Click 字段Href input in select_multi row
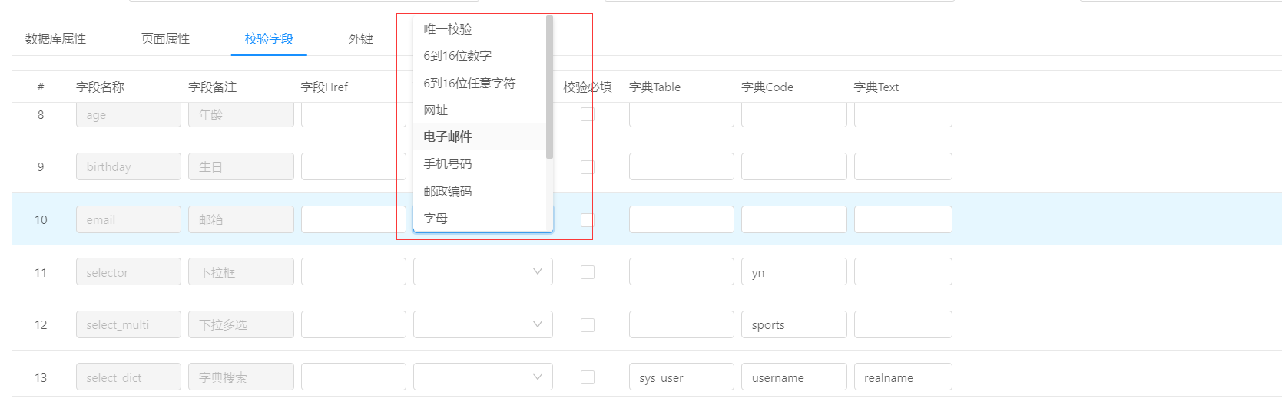This screenshot has width=1282, height=408. [x=353, y=324]
